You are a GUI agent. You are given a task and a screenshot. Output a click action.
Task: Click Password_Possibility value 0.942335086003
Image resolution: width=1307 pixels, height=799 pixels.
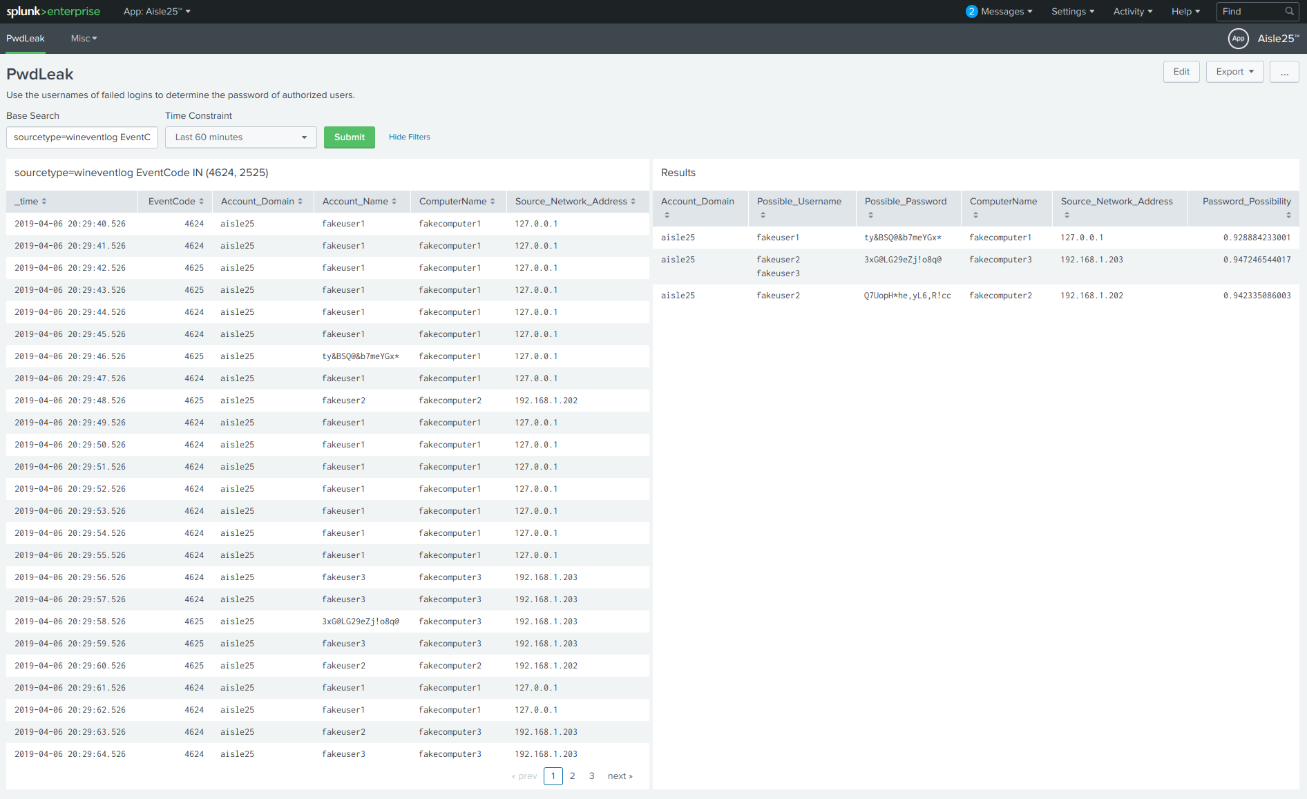click(1257, 296)
